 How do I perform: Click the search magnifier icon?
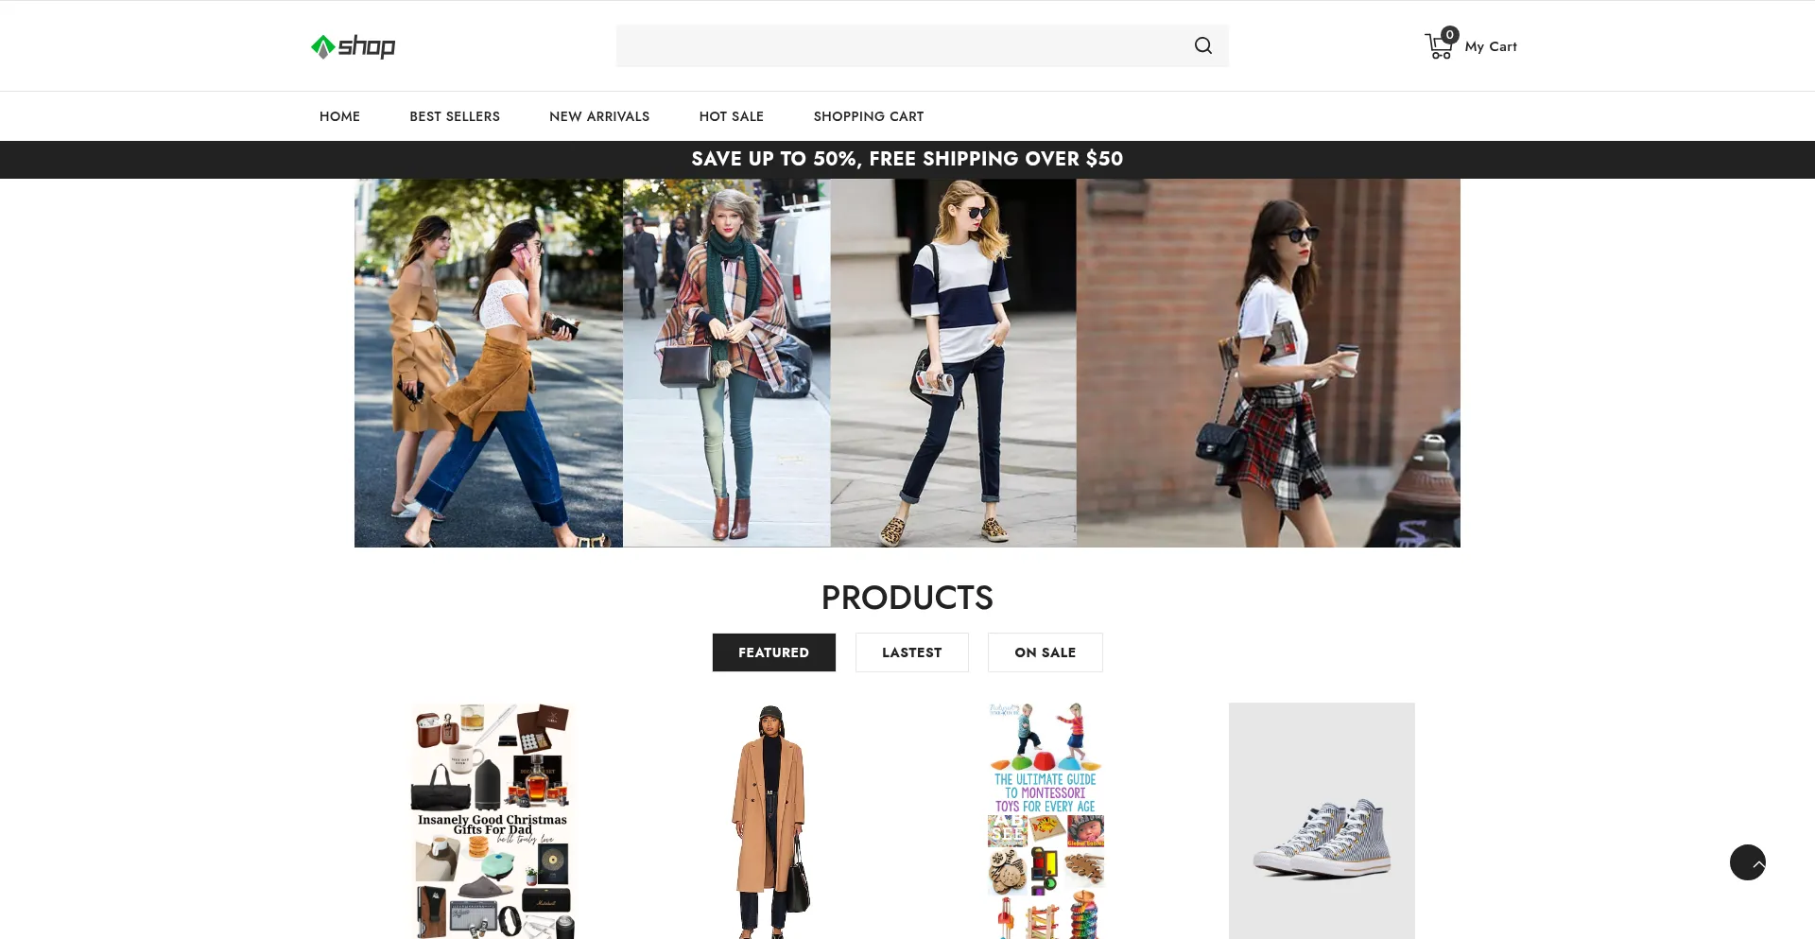pos(1202,45)
